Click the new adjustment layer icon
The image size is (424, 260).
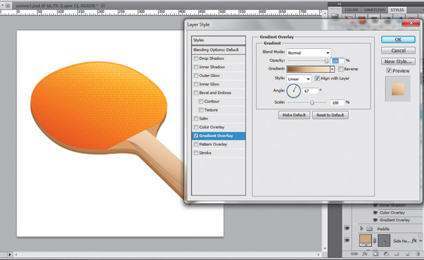pyautogui.click(x=386, y=254)
